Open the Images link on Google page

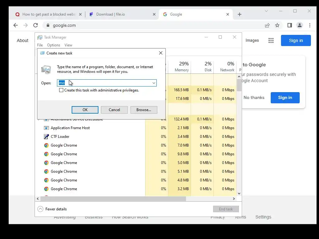(252, 40)
